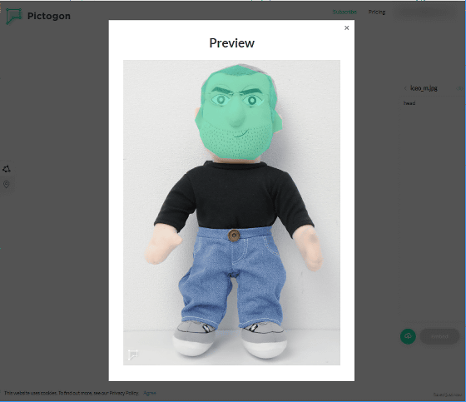Screen dimensions: 466x402
Task: Click the 'Saved just now' status text
Action: [x=448, y=395]
